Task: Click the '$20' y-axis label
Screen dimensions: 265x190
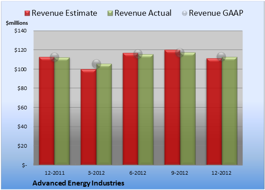Action: click(x=22, y=146)
